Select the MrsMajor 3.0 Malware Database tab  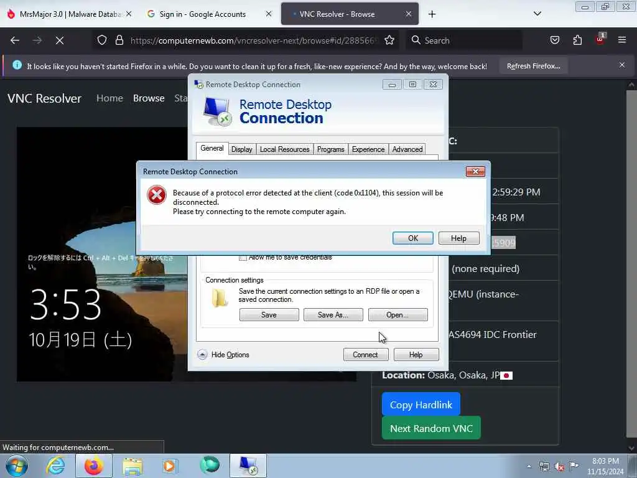[70, 14]
